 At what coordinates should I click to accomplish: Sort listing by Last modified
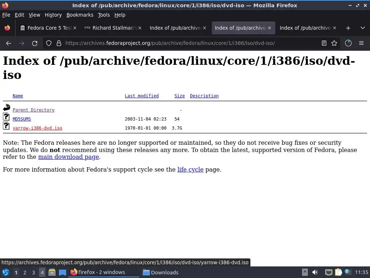click(x=142, y=96)
